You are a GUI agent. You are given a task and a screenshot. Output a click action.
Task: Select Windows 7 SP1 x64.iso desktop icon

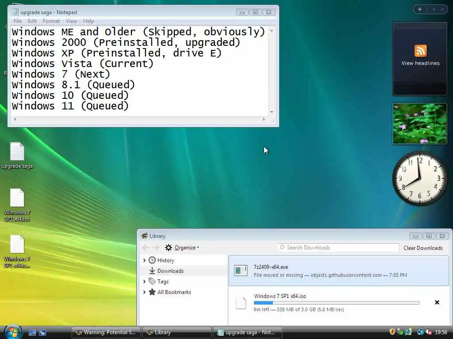pos(17,205)
